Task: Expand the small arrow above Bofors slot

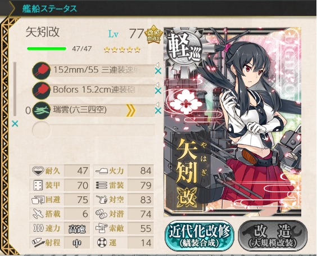Action: (157, 84)
